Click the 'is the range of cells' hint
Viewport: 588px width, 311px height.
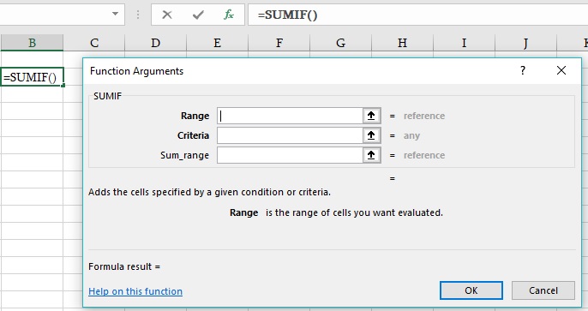point(354,212)
